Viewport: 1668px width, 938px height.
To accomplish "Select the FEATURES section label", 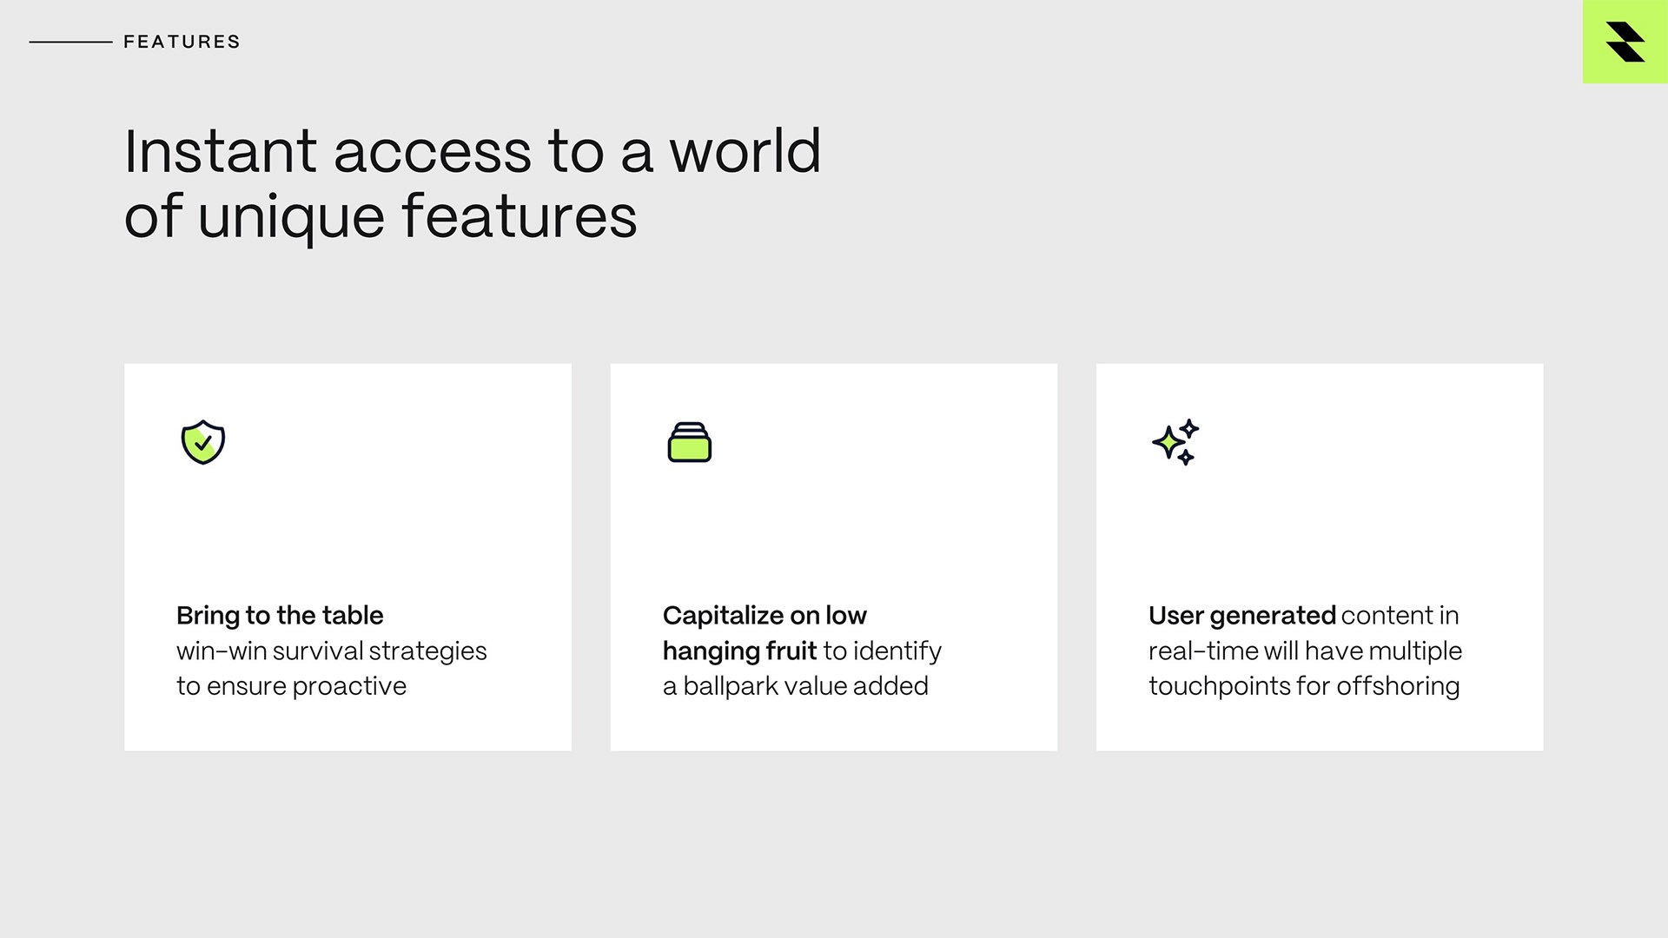I will coord(181,40).
